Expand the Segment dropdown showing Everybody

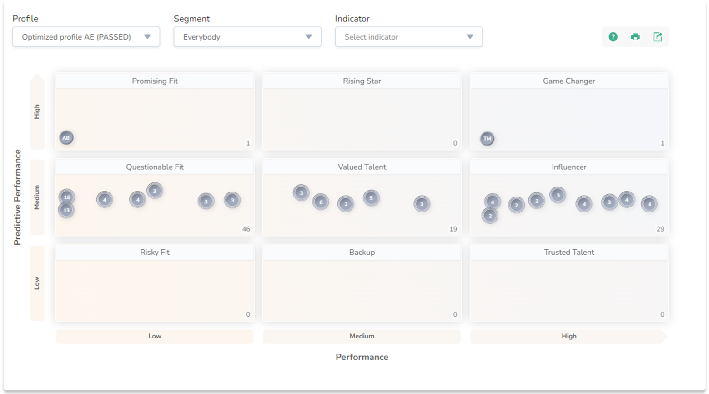(x=247, y=37)
